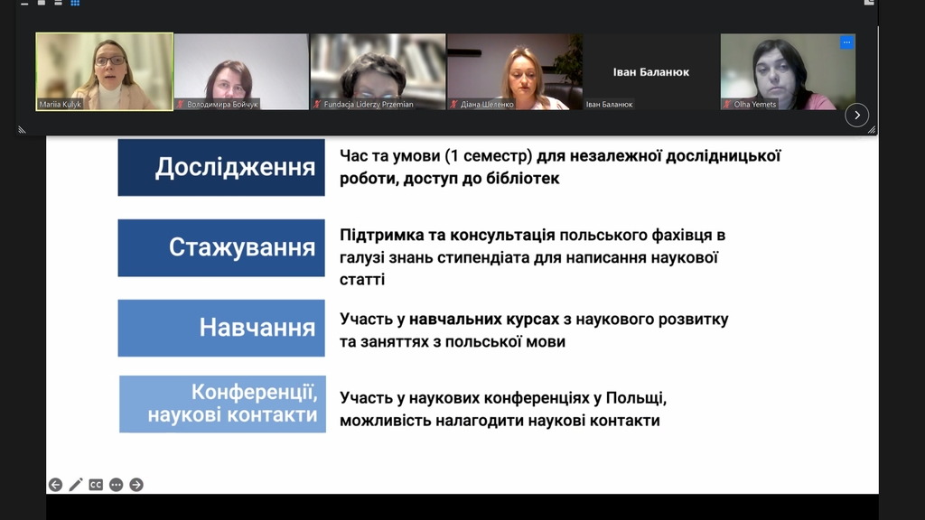
Task: Click the Конференції, наукові контакти box
Action: (x=222, y=404)
